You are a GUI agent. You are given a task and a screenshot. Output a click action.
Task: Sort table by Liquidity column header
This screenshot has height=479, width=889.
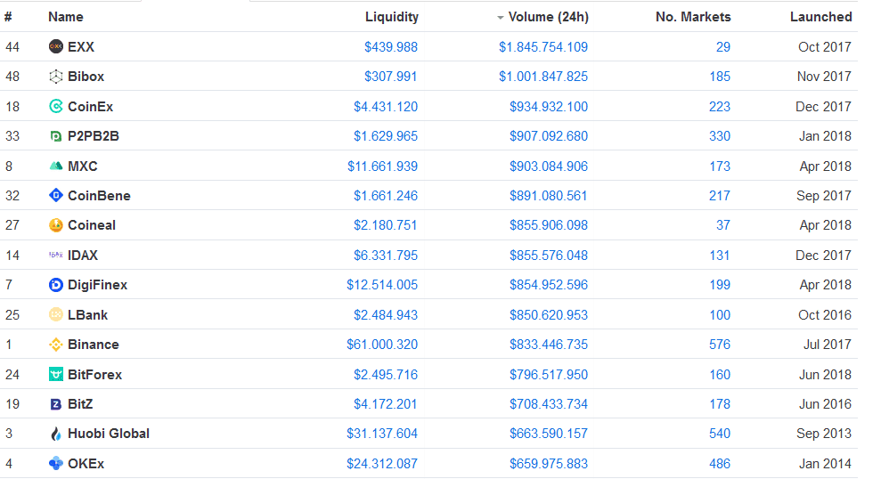391,17
